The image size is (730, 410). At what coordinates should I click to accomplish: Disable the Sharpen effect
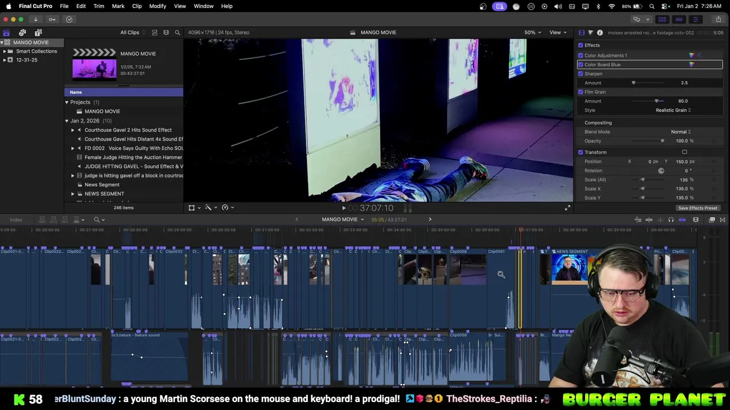(581, 73)
